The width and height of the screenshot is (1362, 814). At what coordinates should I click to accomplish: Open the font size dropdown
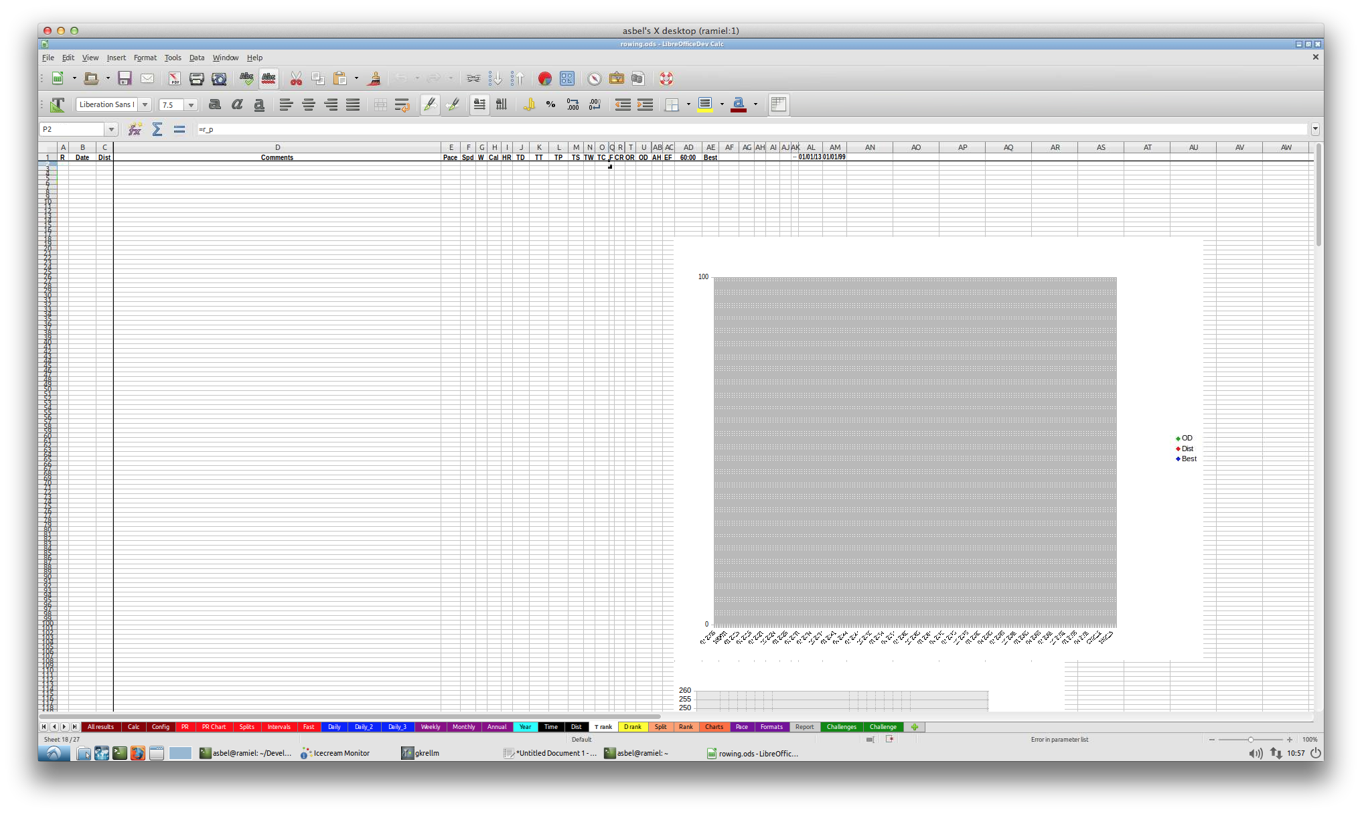pos(191,104)
